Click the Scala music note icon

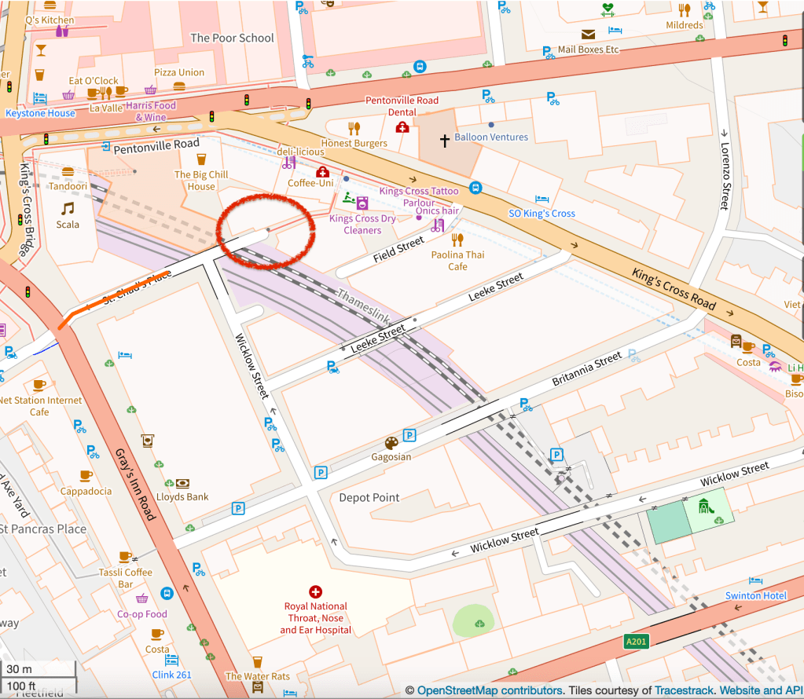[68, 208]
